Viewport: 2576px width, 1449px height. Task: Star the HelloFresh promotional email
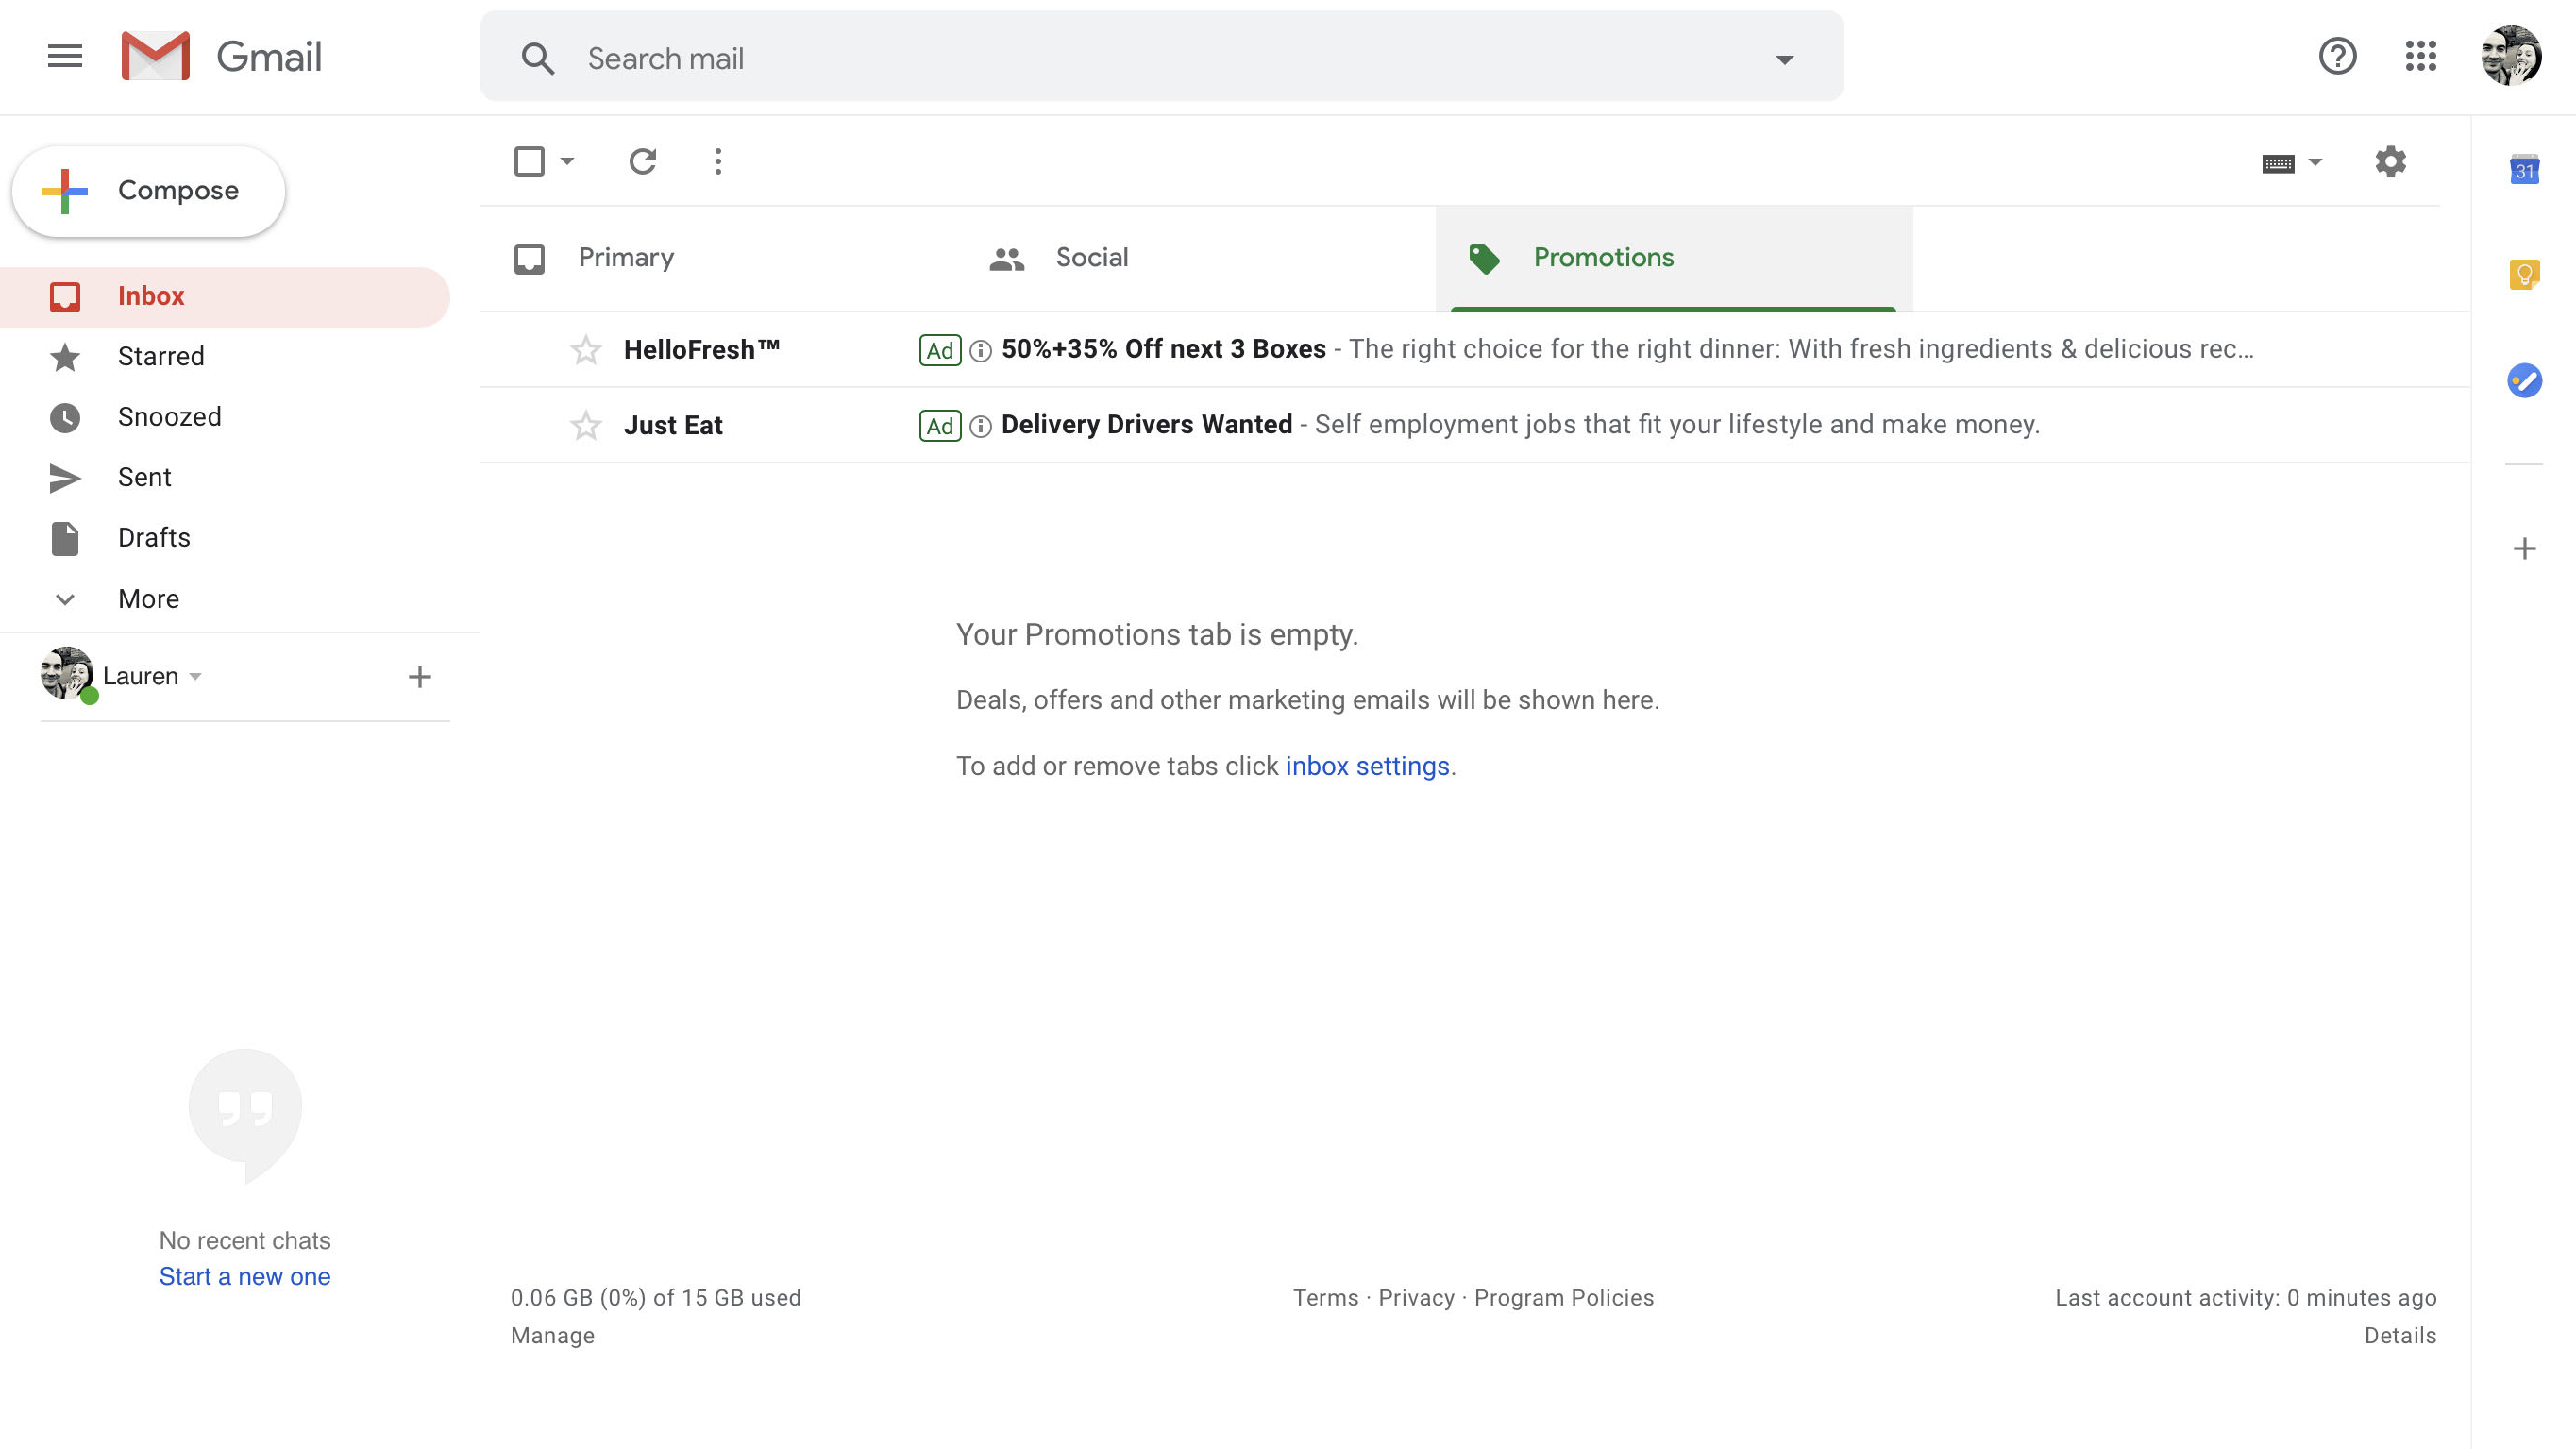pos(584,348)
